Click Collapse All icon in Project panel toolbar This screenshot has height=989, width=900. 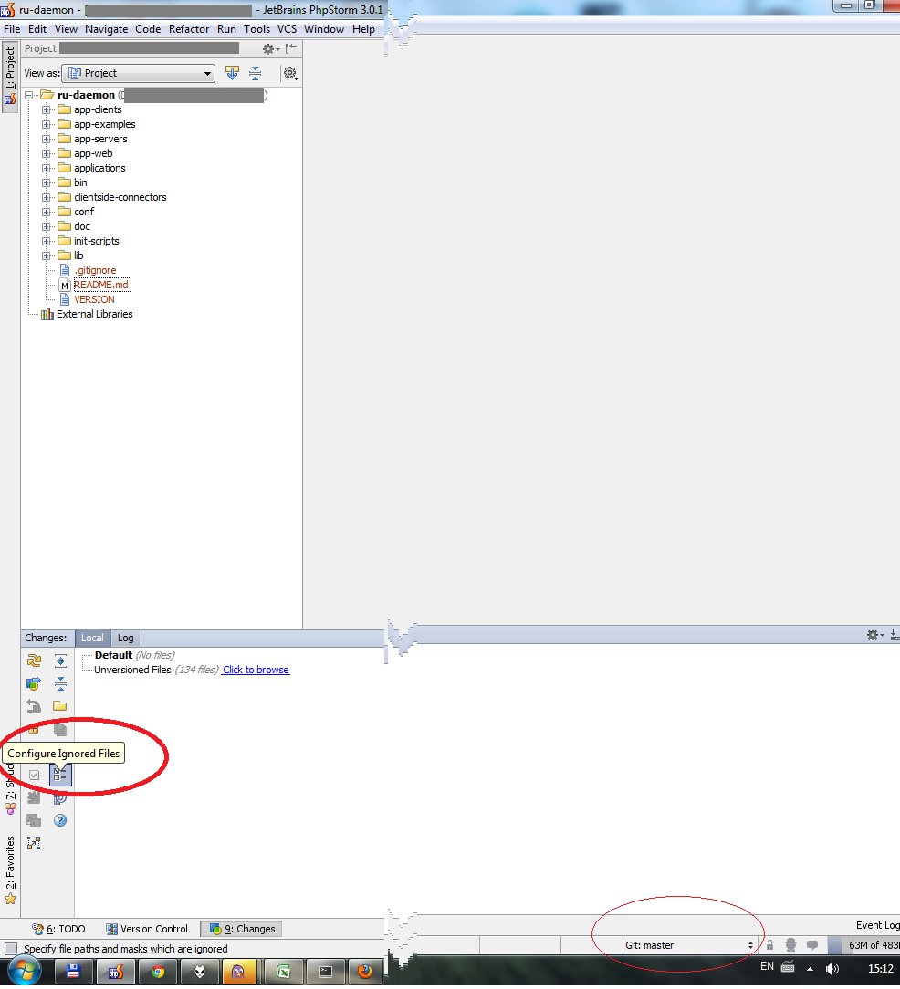(x=255, y=73)
